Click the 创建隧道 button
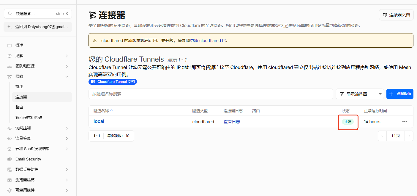 [x=400, y=94]
